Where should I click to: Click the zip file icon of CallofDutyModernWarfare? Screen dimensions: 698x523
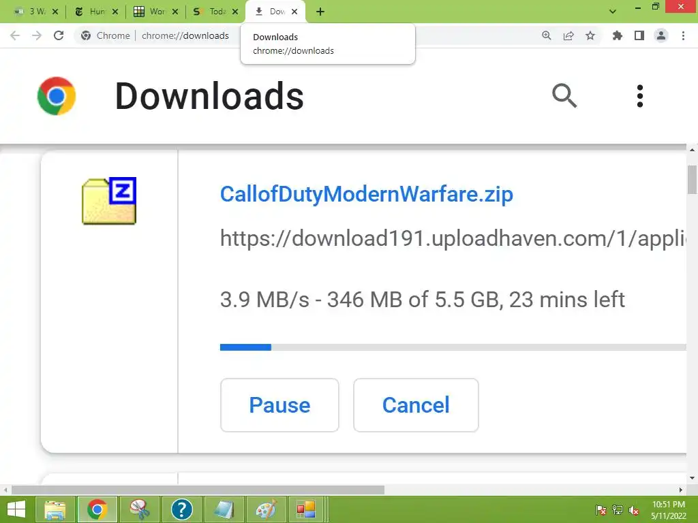(109, 201)
